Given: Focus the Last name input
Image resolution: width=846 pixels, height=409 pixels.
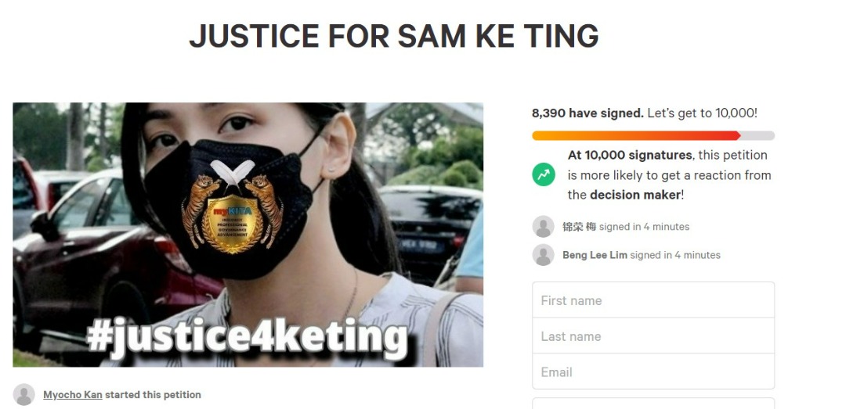Looking at the screenshot, I should coord(653,335).
